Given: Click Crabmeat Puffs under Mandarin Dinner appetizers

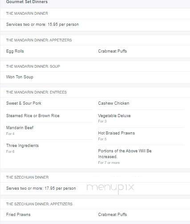Looking at the screenshot, I should 113,51.
